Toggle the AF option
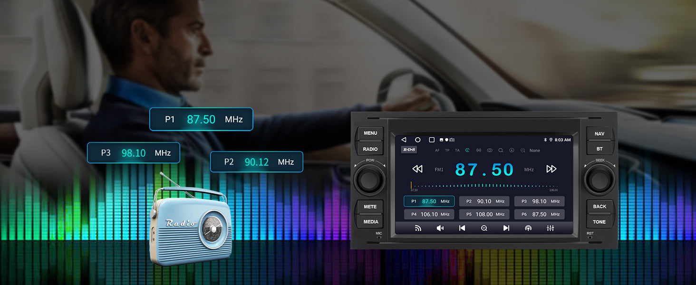The width and height of the screenshot is (696, 285). pos(437,151)
